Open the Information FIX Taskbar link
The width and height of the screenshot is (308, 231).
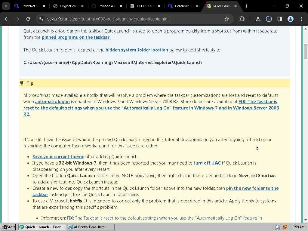click(x=165, y=218)
